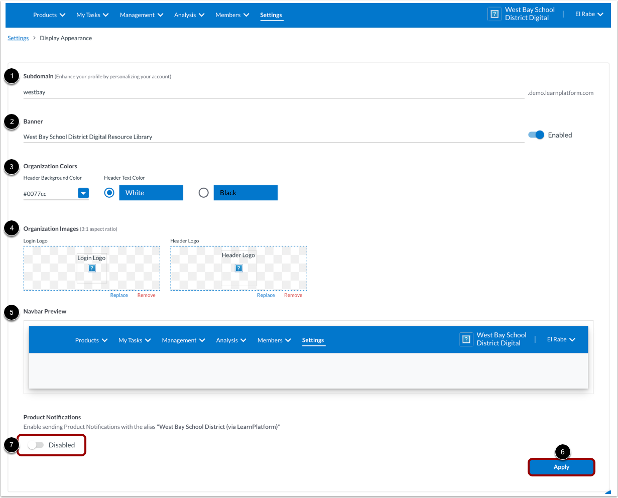Open the El Rabe user menu
618x498 pixels.
589,14
